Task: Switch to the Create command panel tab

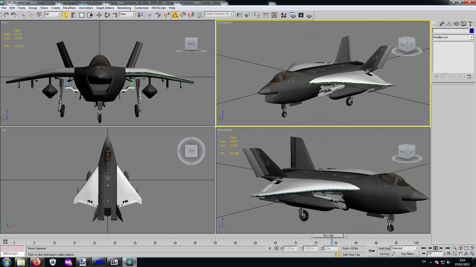Action: click(x=435, y=24)
